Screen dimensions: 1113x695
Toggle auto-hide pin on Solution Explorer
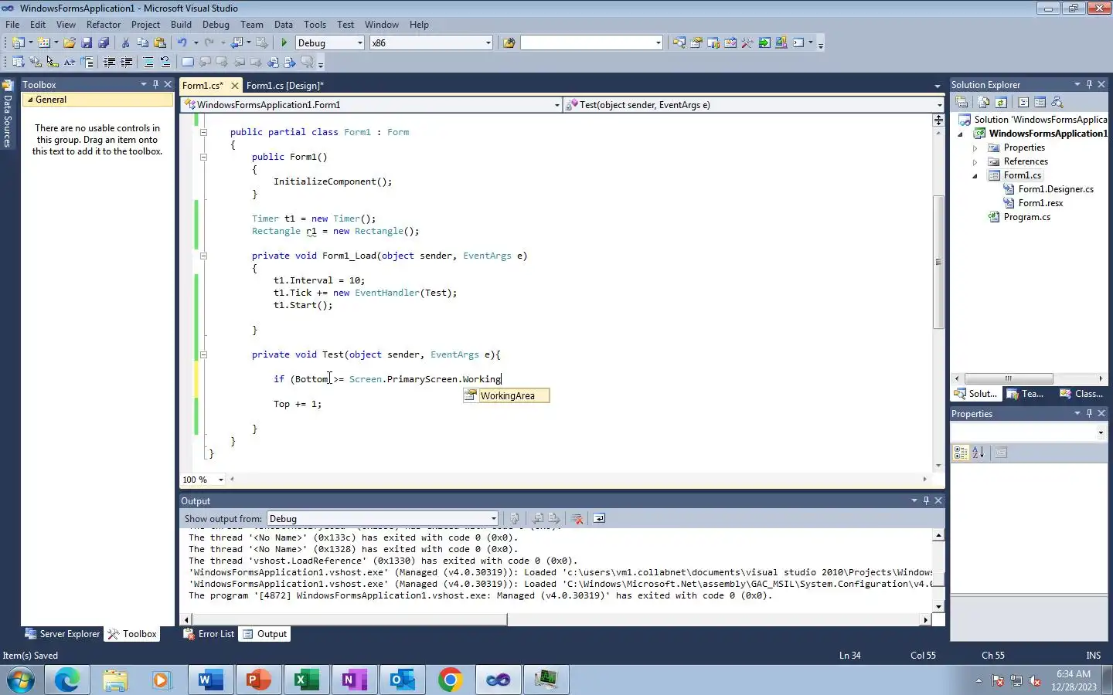tap(1089, 84)
